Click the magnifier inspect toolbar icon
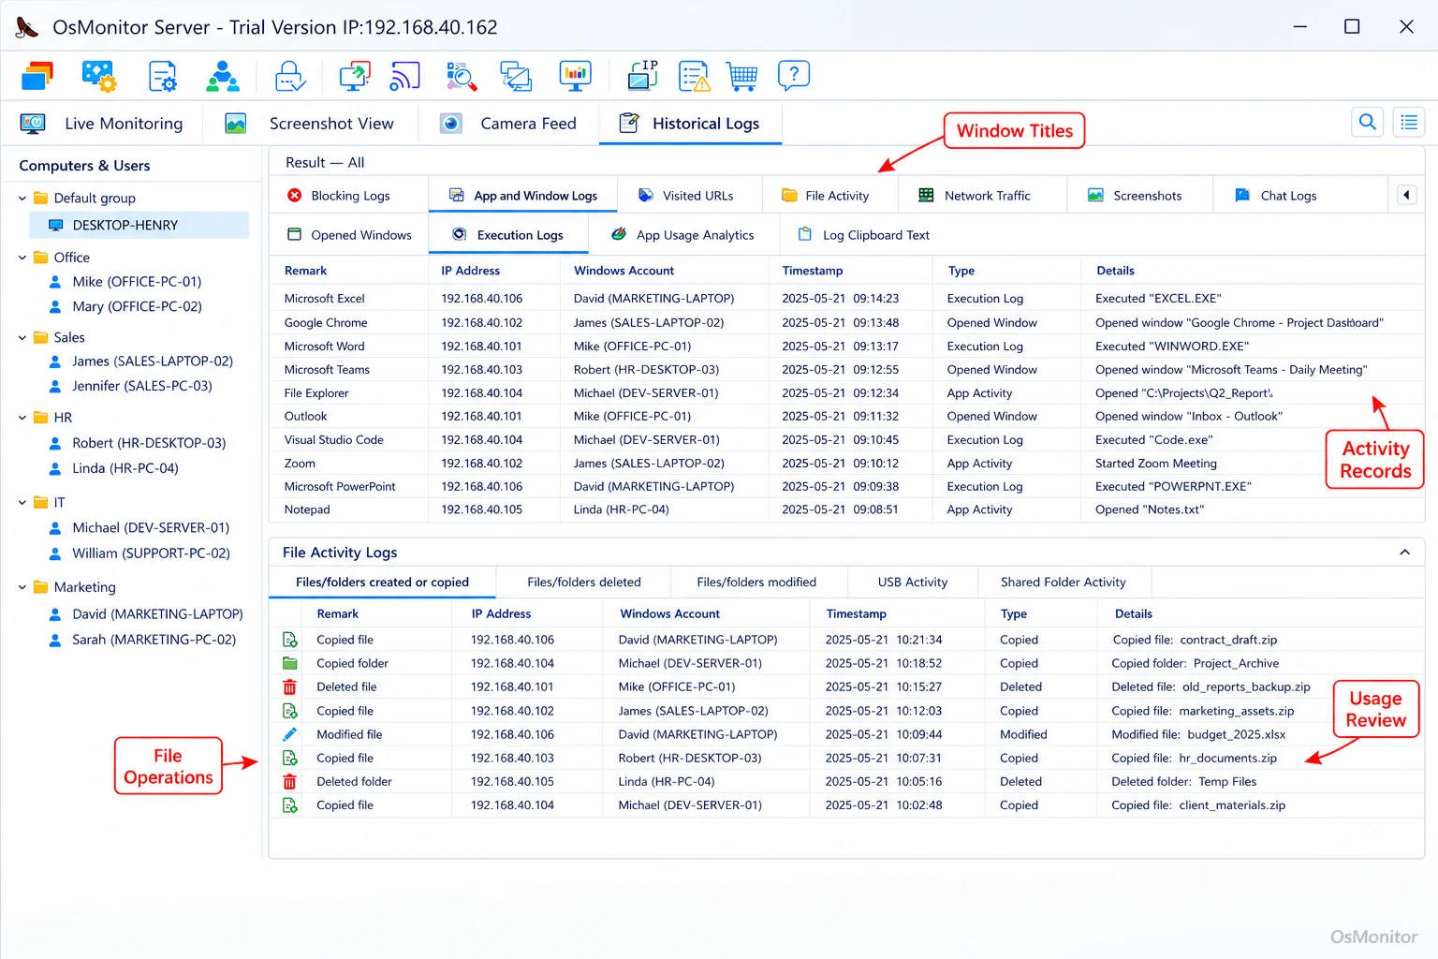 click(462, 76)
